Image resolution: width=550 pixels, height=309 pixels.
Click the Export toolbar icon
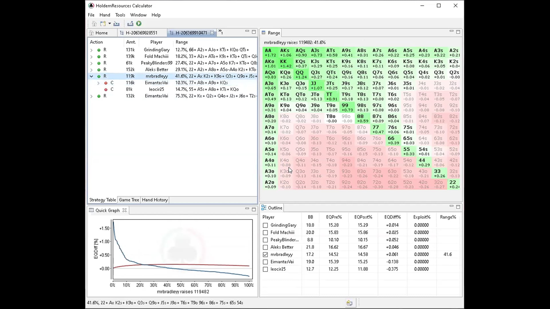[130, 24]
